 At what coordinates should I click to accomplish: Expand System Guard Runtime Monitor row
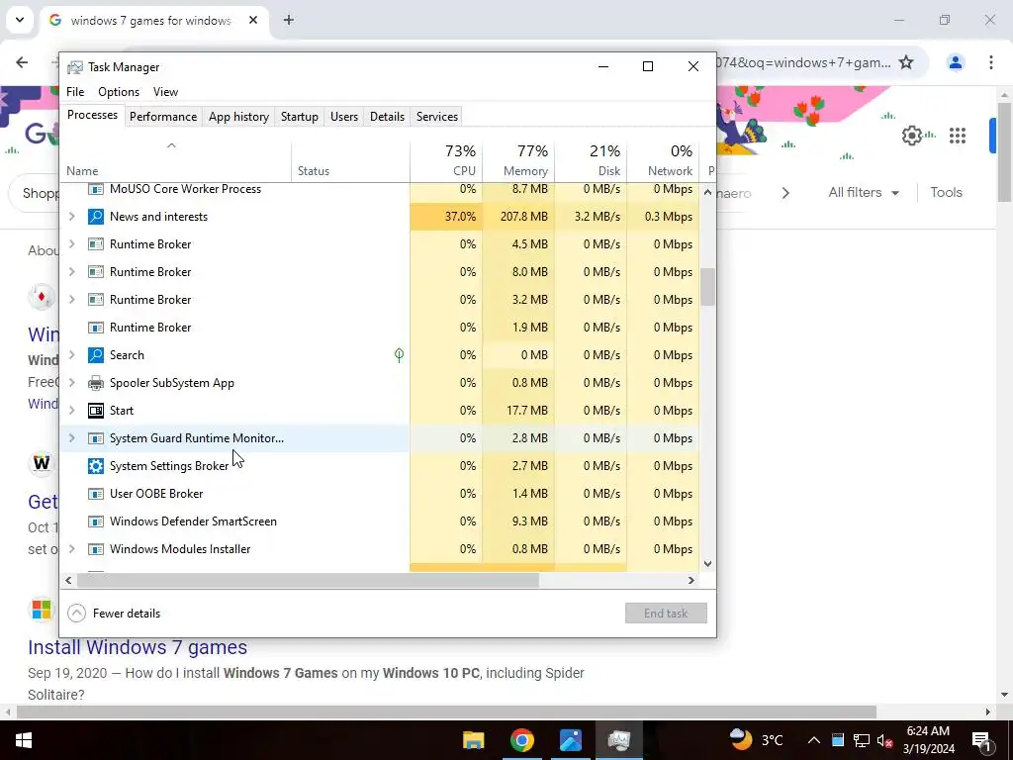tap(71, 438)
